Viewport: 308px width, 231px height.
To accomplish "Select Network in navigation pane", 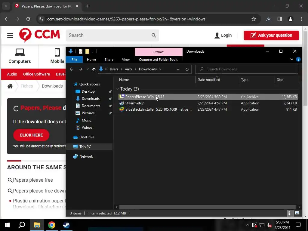I will pyautogui.click(x=86, y=156).
